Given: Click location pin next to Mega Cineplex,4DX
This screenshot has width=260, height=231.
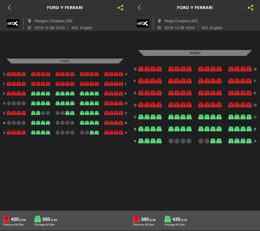Looking at the screenshot, I should tap(159, 21).
